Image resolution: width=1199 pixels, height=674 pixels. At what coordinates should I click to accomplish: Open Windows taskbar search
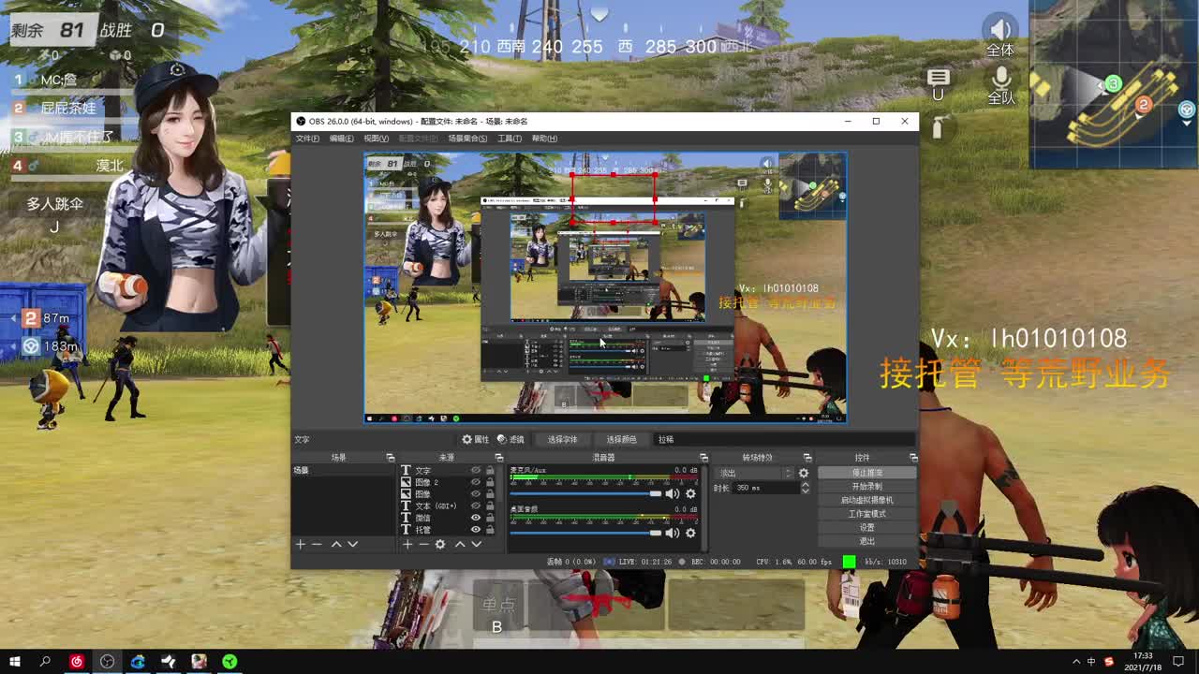pos(45,662)
